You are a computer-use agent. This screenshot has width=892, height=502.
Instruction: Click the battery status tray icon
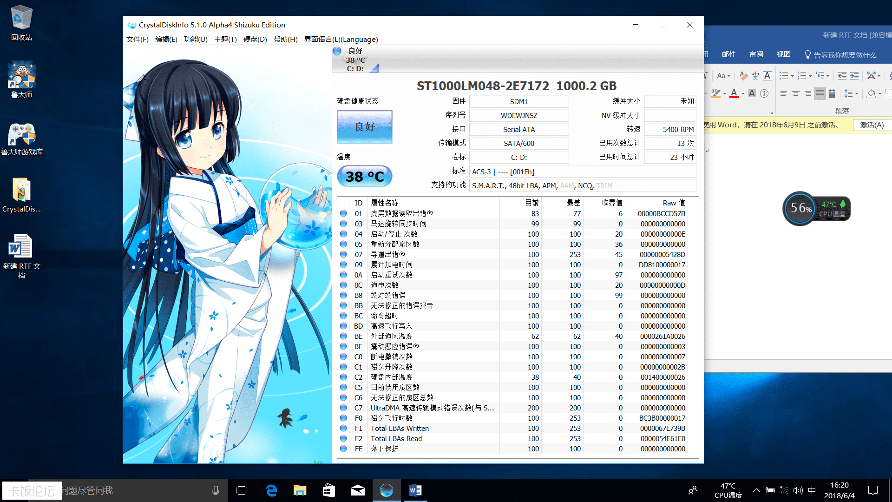pyautogui.click(x=770, y=490)
